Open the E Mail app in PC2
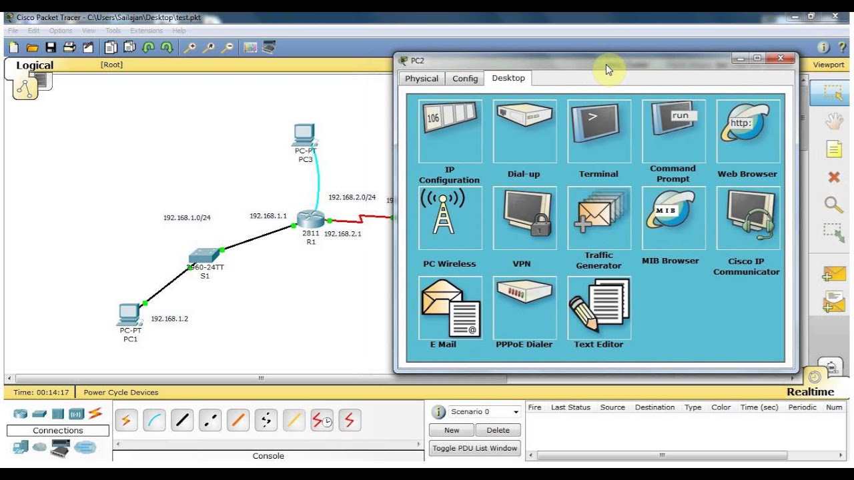The image size is (854, 480). (450, 307)
